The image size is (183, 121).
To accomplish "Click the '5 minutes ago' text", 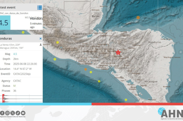I will tap(36, 25).
